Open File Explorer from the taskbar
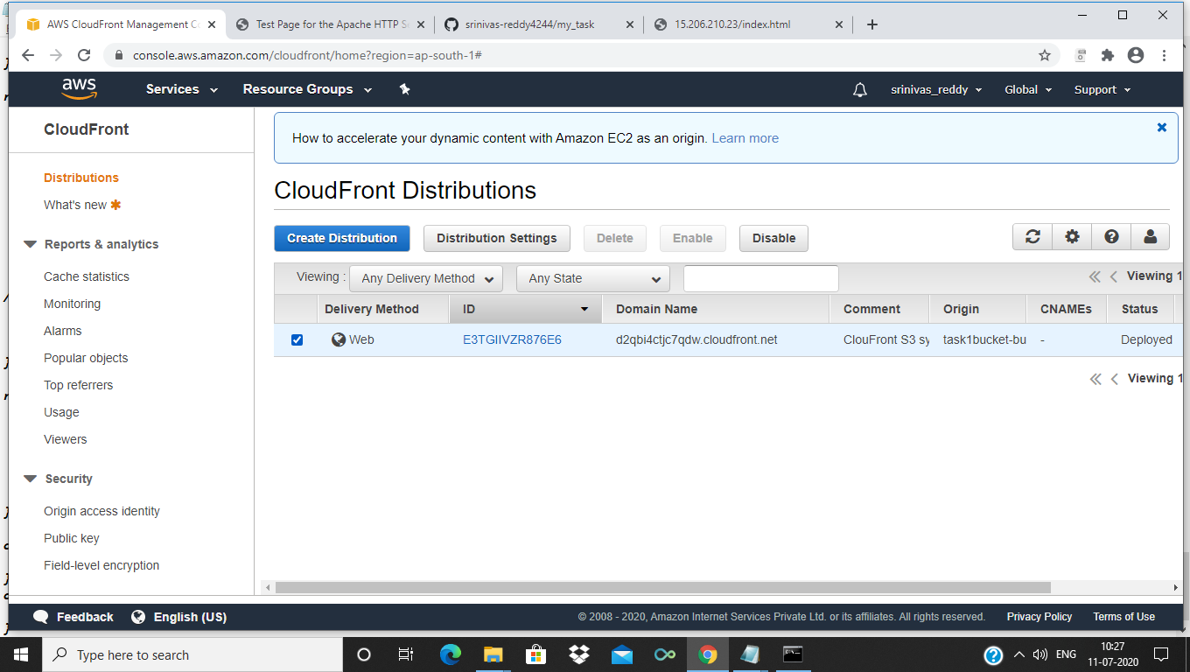 pyautogui.click(x=493, y=654)
